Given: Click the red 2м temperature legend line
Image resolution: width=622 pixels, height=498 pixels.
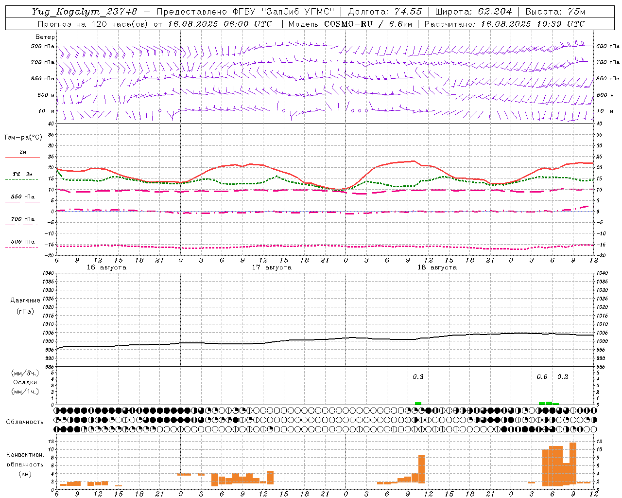Looking at the screenshot, I should 22,157.
